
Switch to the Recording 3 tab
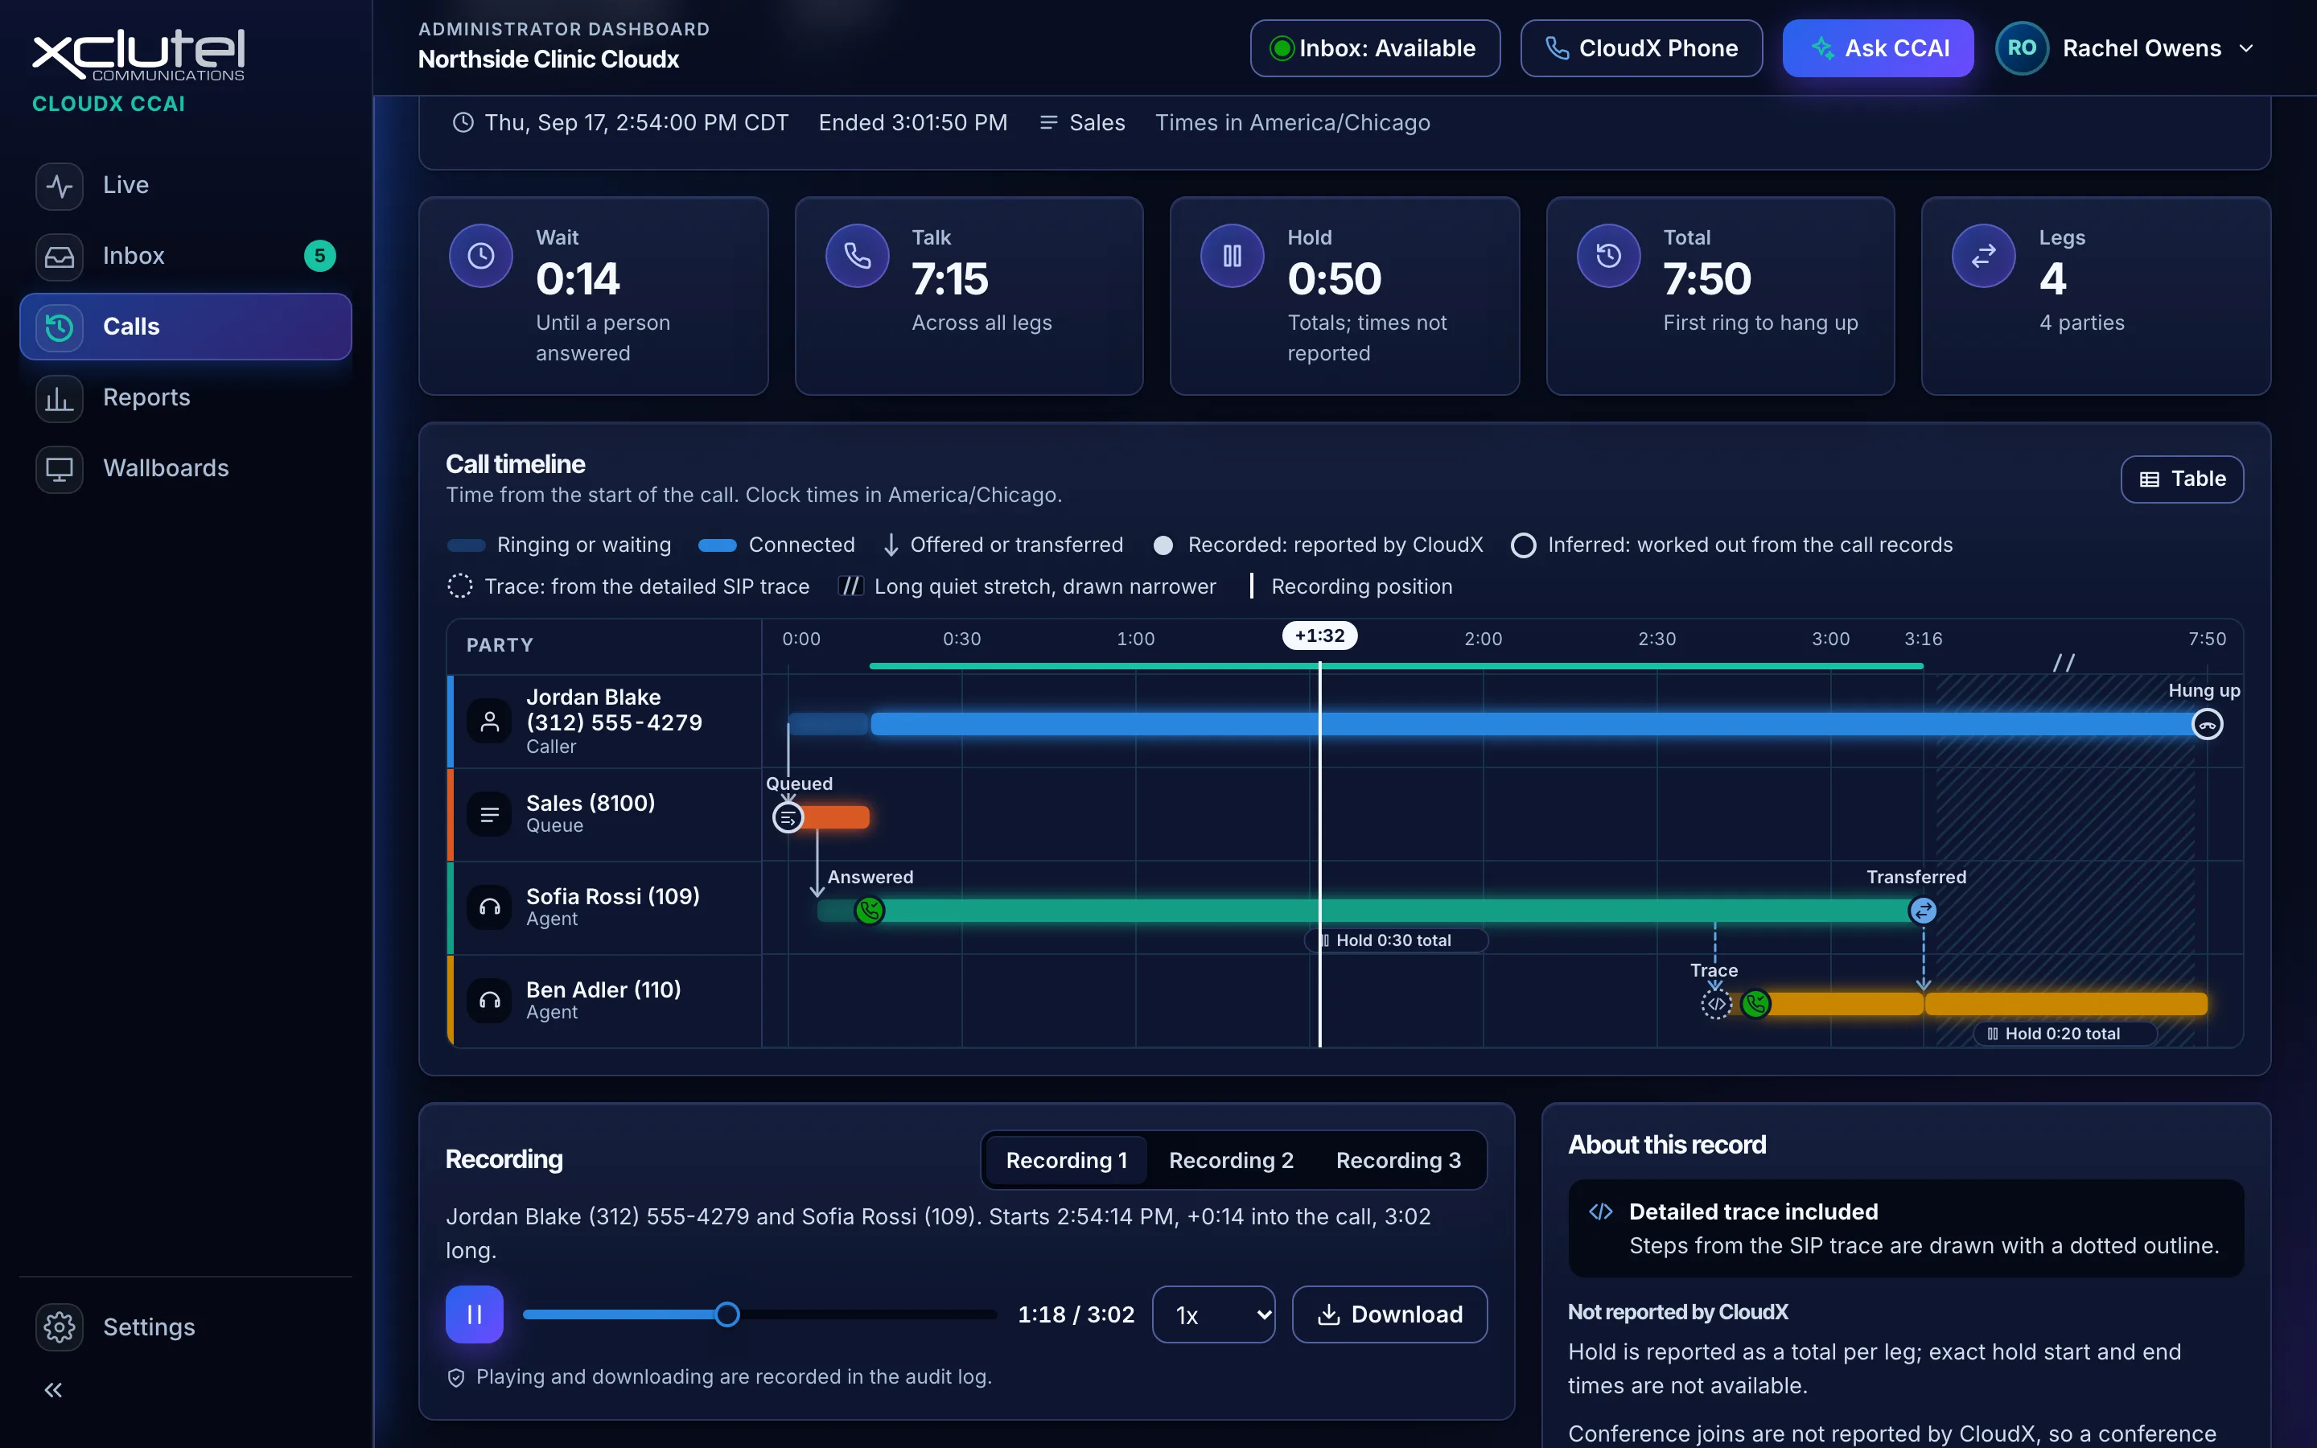pyautogui.click(x=1398, y=1160)
